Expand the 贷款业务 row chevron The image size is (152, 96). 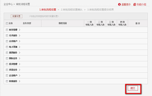[20, 70]
